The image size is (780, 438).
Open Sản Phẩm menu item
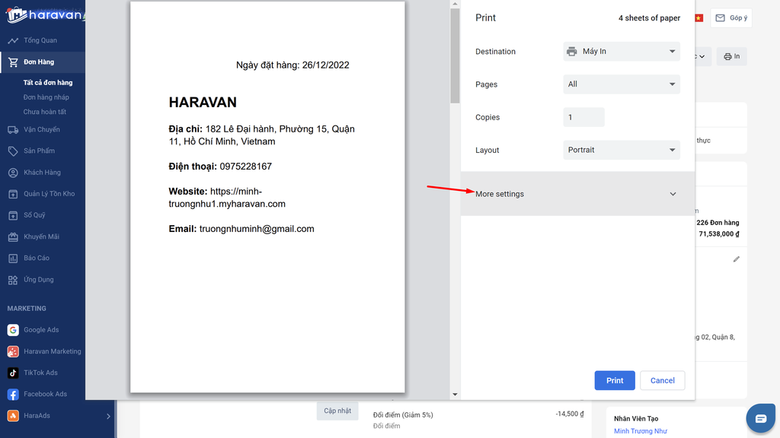(x=40, y=151)
